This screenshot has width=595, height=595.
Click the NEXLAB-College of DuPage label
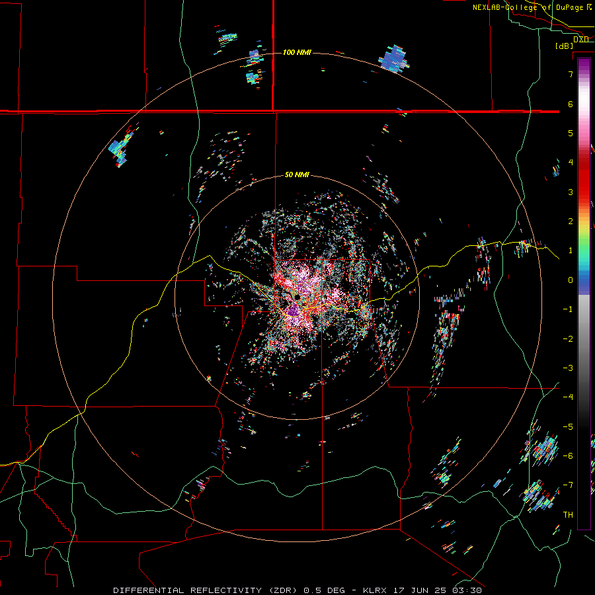(528, 7)
